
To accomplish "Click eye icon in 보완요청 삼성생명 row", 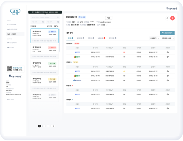I will pyautogui.click(x=167, y=94).
